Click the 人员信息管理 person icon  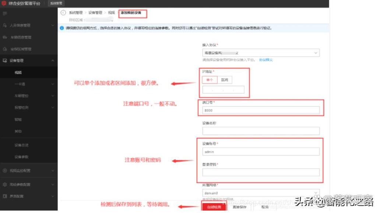tap(5, 25)
